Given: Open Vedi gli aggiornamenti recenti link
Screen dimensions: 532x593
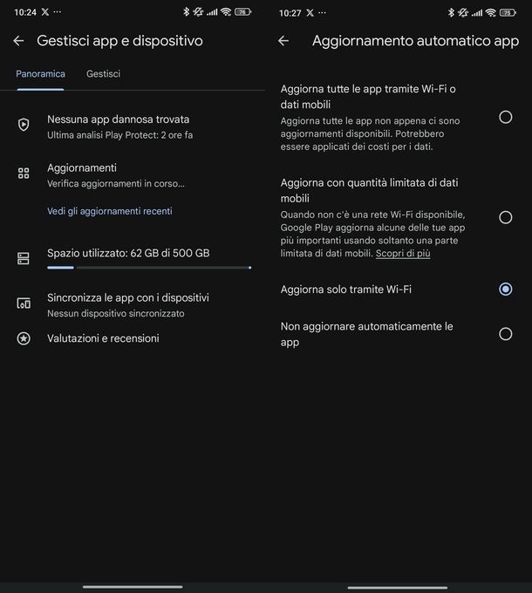Looking at the screenshot, I should coord(110,211).
